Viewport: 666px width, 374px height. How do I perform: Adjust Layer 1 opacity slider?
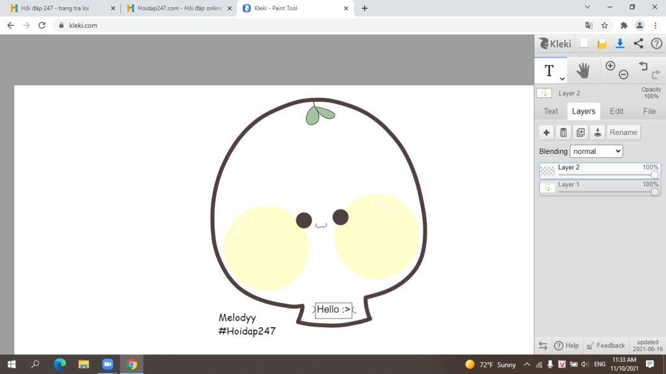point(654,192)
